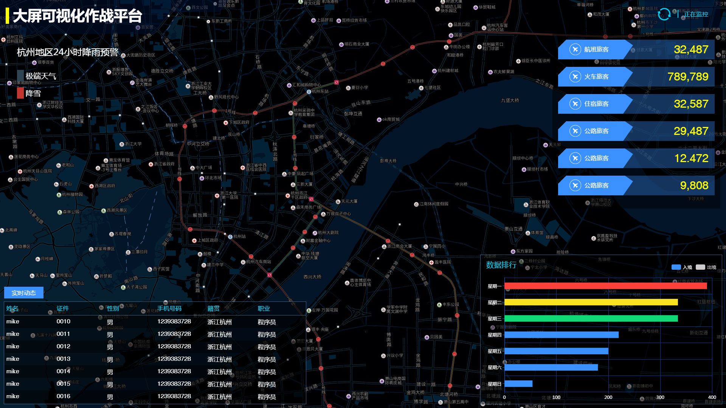Select the 实时动态 tab

pyautogui.click(x=24, y=293)
